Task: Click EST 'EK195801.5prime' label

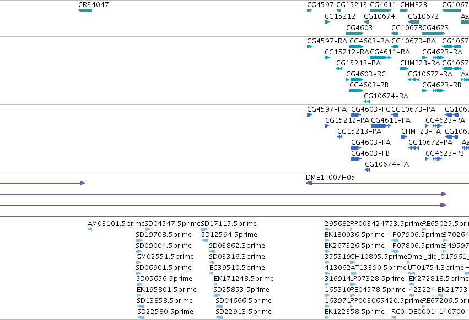Action: click(x=166, y=290)
